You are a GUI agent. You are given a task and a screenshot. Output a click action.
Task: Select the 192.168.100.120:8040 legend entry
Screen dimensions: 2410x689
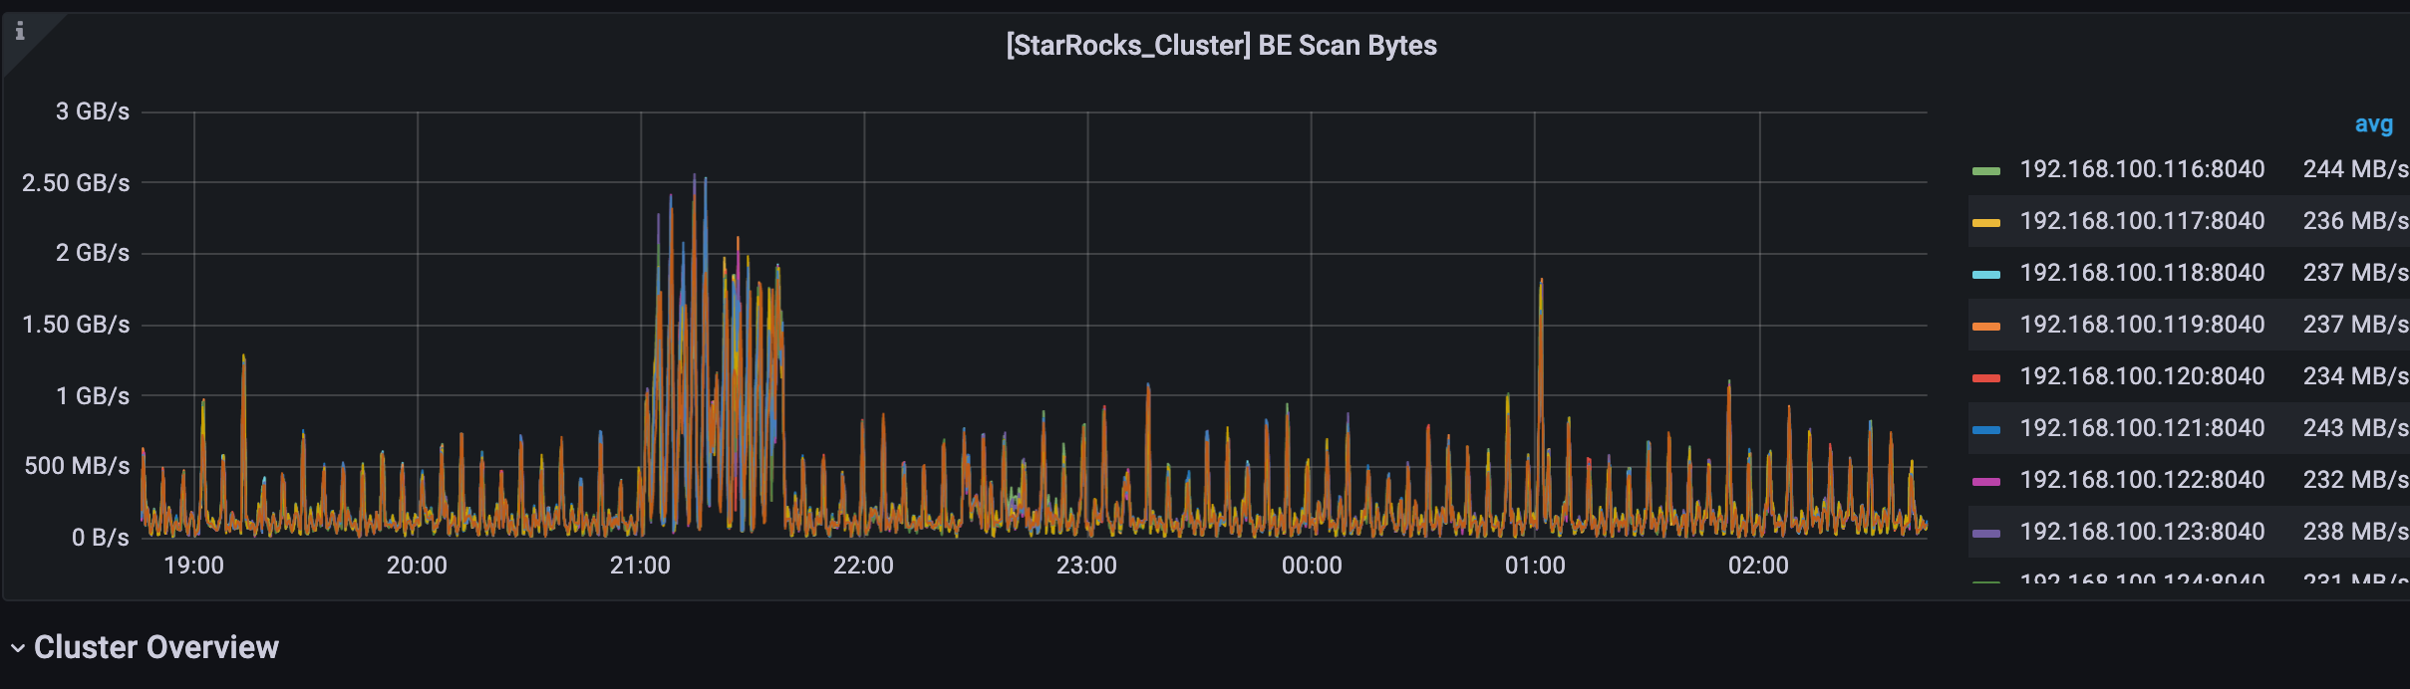2142,376
